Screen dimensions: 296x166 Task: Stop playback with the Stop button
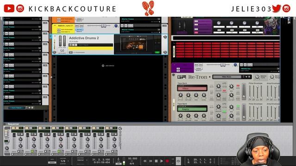[156, 161]
